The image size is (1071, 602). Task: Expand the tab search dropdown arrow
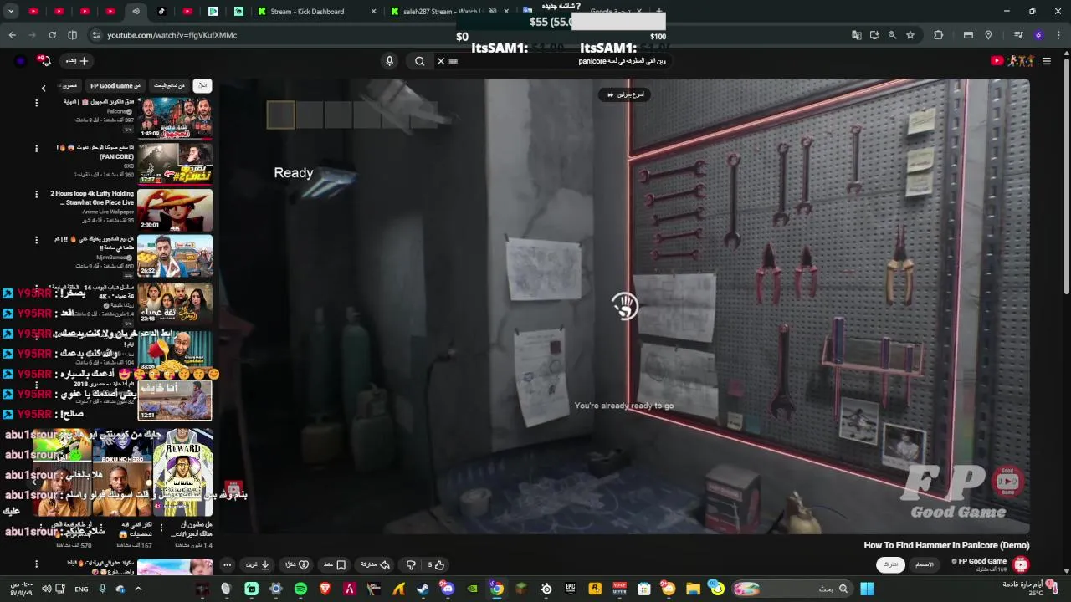[11, 12]
